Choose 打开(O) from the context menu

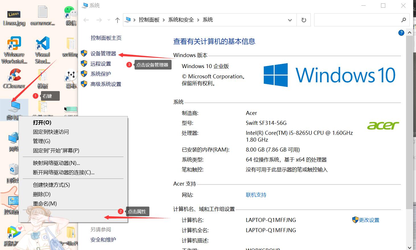[42, 122]
